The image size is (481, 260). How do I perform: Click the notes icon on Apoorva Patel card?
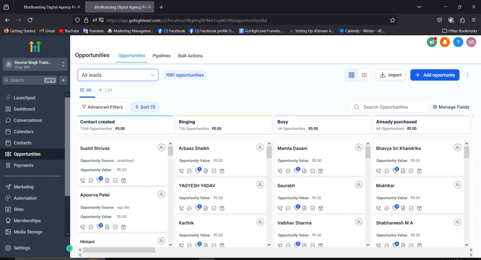pyautogui.click(x=107, y=227)
